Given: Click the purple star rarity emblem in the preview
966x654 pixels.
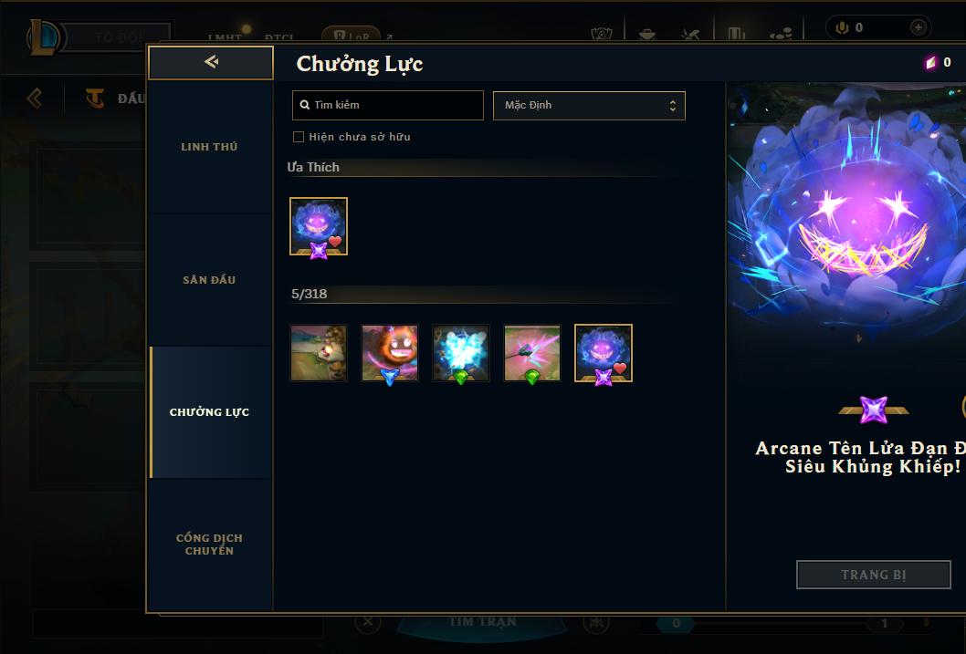Looking at the screenshot, I should point(874,410).
